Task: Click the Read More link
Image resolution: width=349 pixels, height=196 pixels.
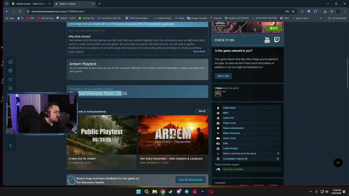Action: click(x=199, y=51)
